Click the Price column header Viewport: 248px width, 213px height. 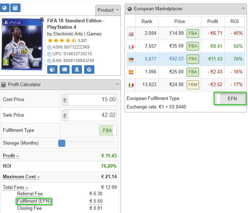(x=180, y=22)
